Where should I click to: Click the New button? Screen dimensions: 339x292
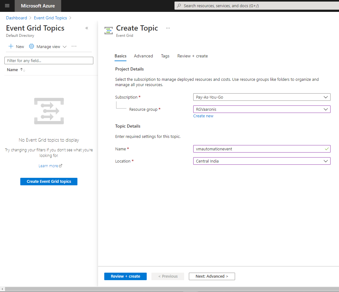pos(16,46)
